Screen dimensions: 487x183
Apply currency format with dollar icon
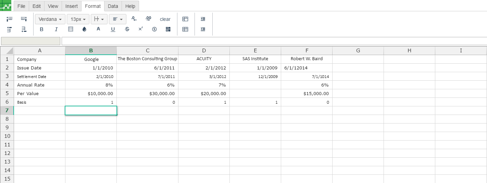pos(154,29)
